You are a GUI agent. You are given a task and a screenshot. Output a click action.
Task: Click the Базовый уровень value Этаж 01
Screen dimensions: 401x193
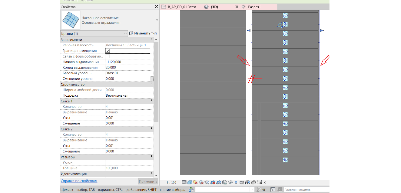[128, 73]
